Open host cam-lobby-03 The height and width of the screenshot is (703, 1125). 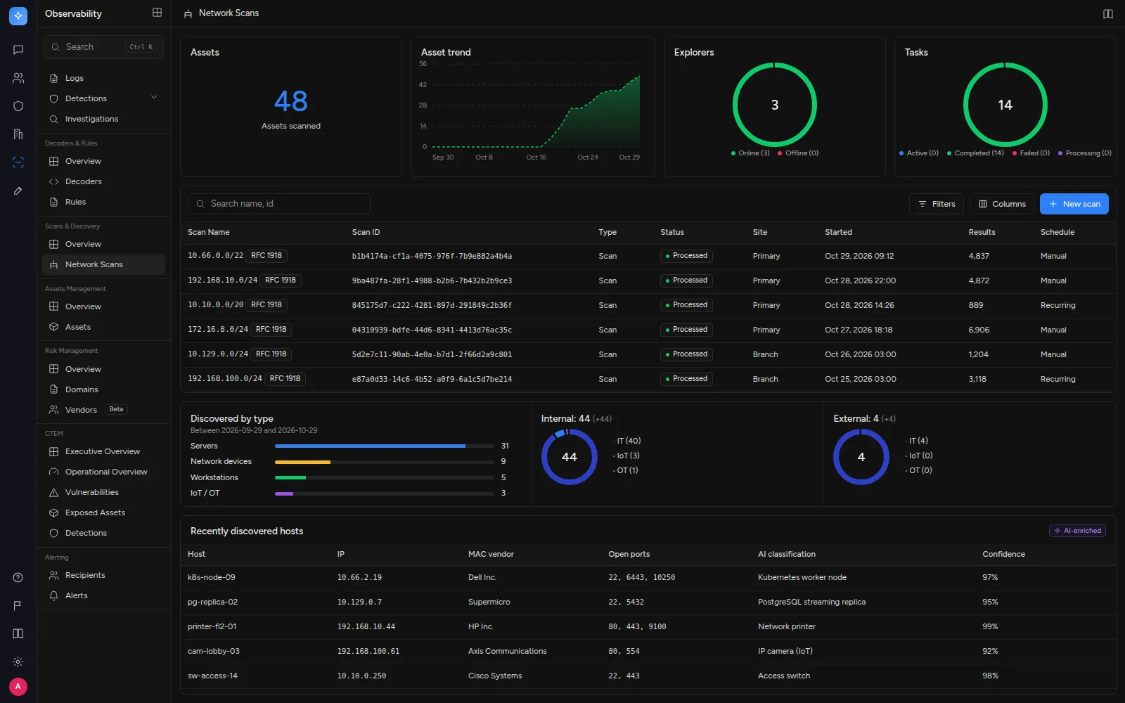click(x=648, y=651)
